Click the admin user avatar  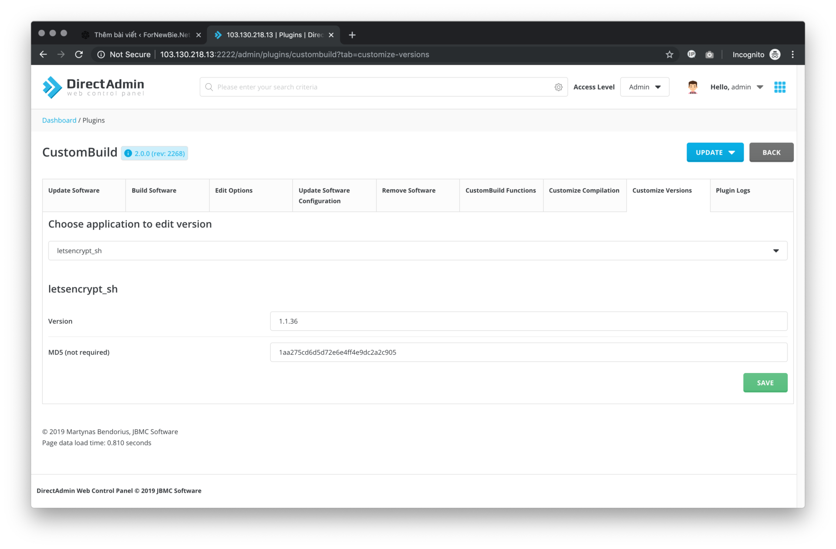[x=693, y=87]
